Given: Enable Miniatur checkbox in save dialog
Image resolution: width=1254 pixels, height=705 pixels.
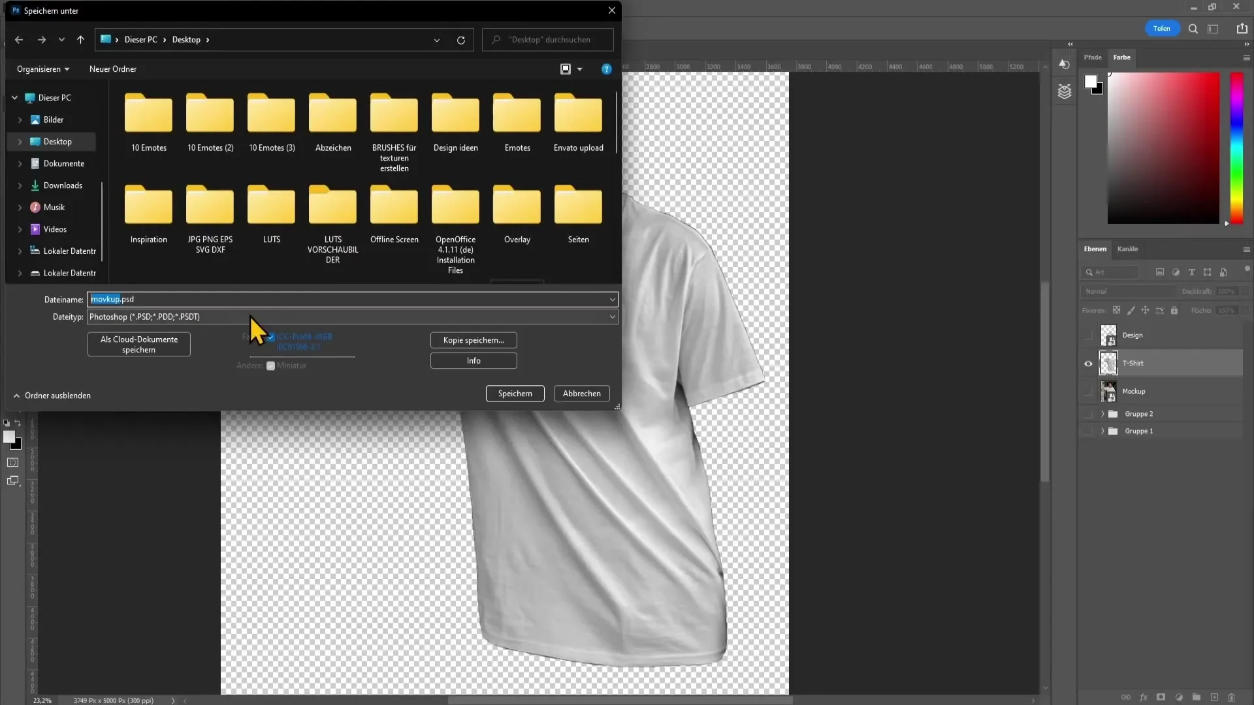Looking at the screenshot, I should click(270, 365).
